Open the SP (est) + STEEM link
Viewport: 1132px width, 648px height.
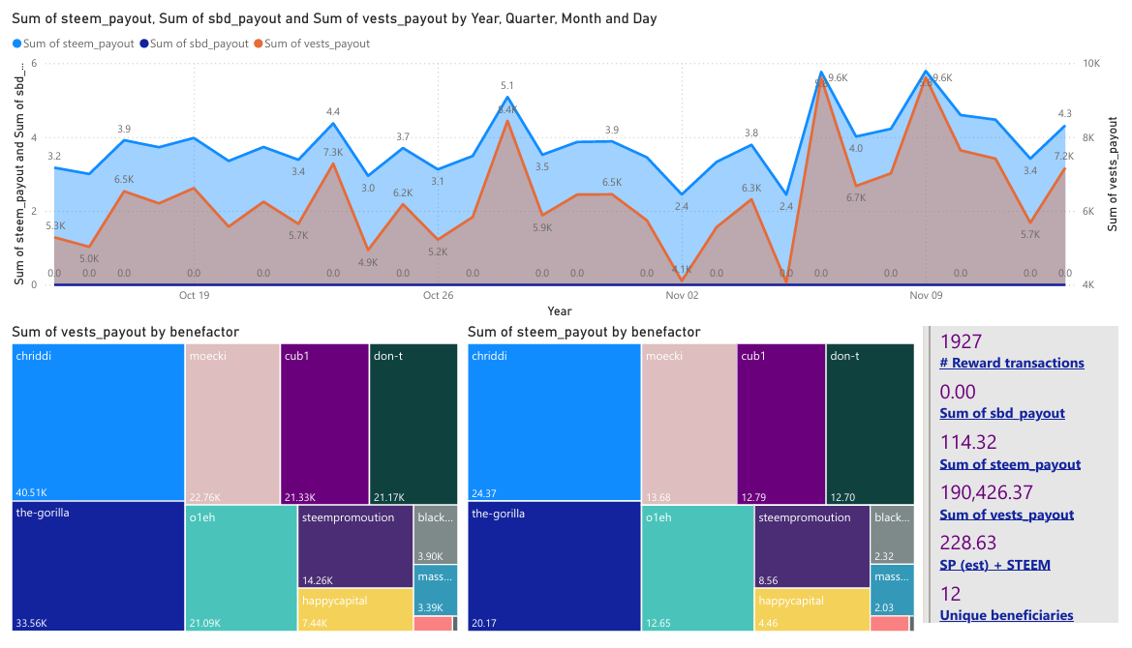[x=994, y=565]
